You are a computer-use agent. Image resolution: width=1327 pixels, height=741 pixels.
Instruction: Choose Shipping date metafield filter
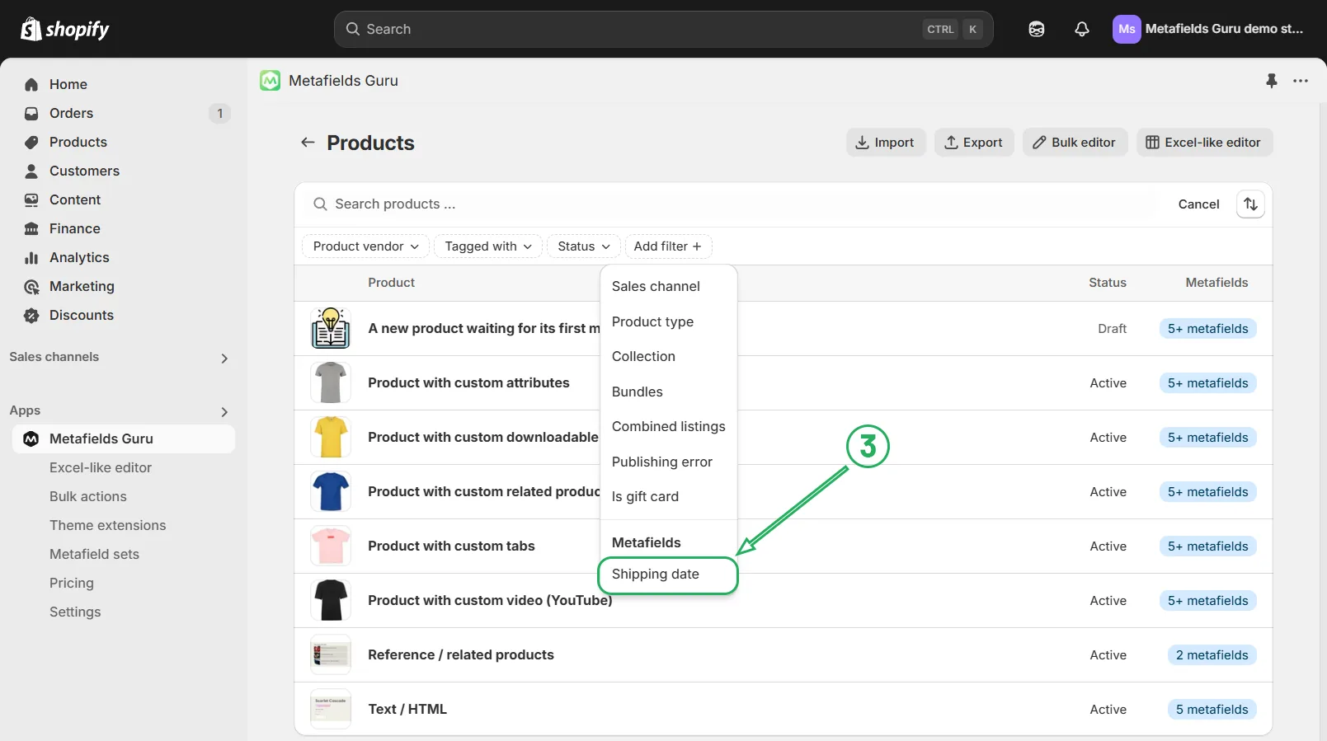[x=668, y=575]
